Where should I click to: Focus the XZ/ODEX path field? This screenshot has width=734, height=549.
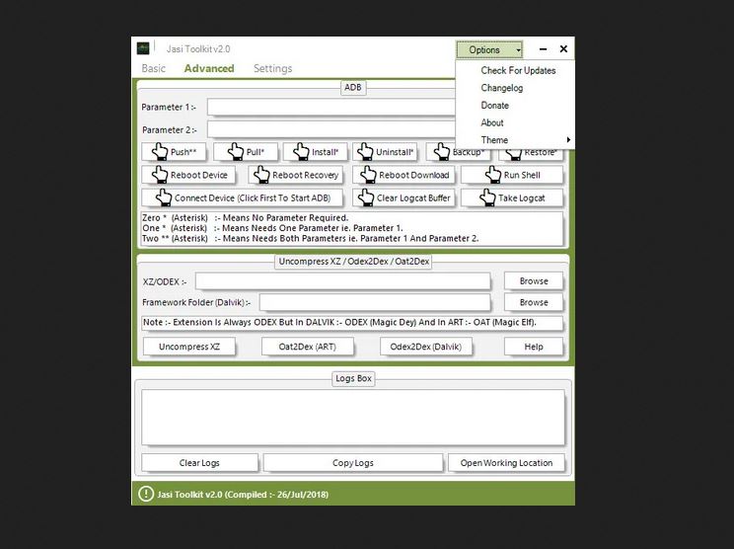pyautogui.click(x=343, y=281)
